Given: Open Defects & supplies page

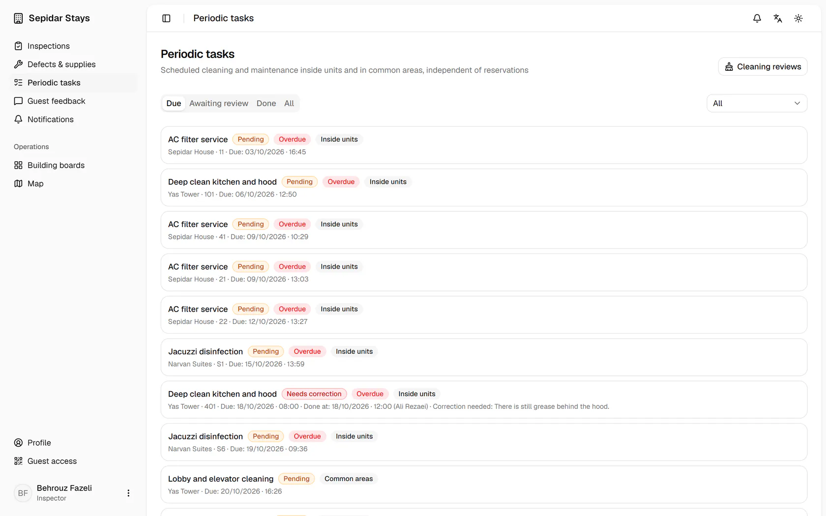Looking at the screenshot, I should click(x=74, y=64).
